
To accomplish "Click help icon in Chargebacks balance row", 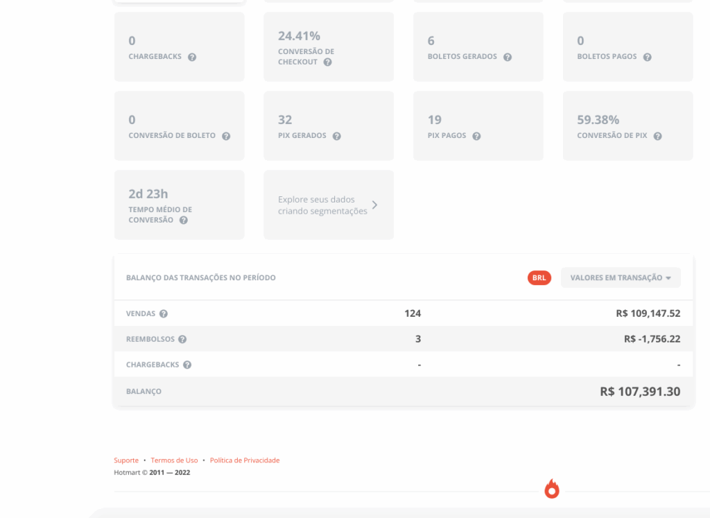I will pyautogui.click(x=187, y=365).
